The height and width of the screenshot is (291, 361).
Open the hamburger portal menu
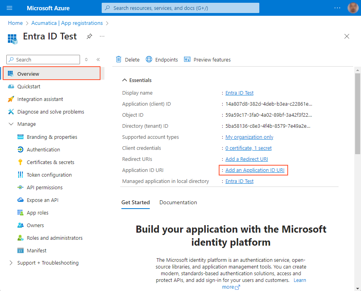coord(10,8)
